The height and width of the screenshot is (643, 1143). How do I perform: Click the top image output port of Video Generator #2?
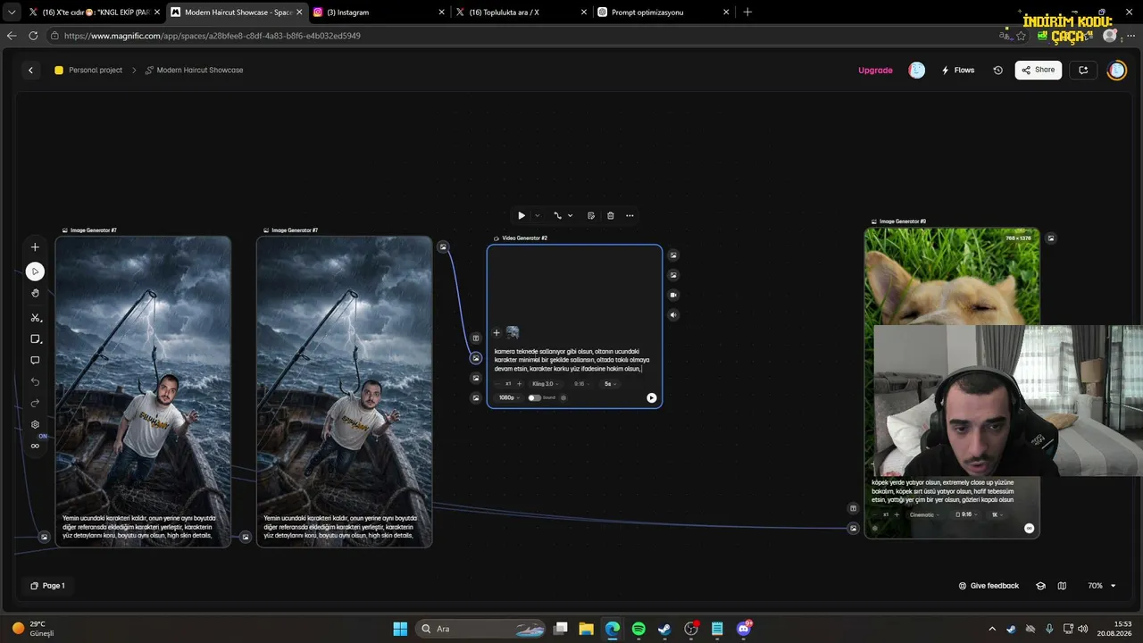(673, 255)
